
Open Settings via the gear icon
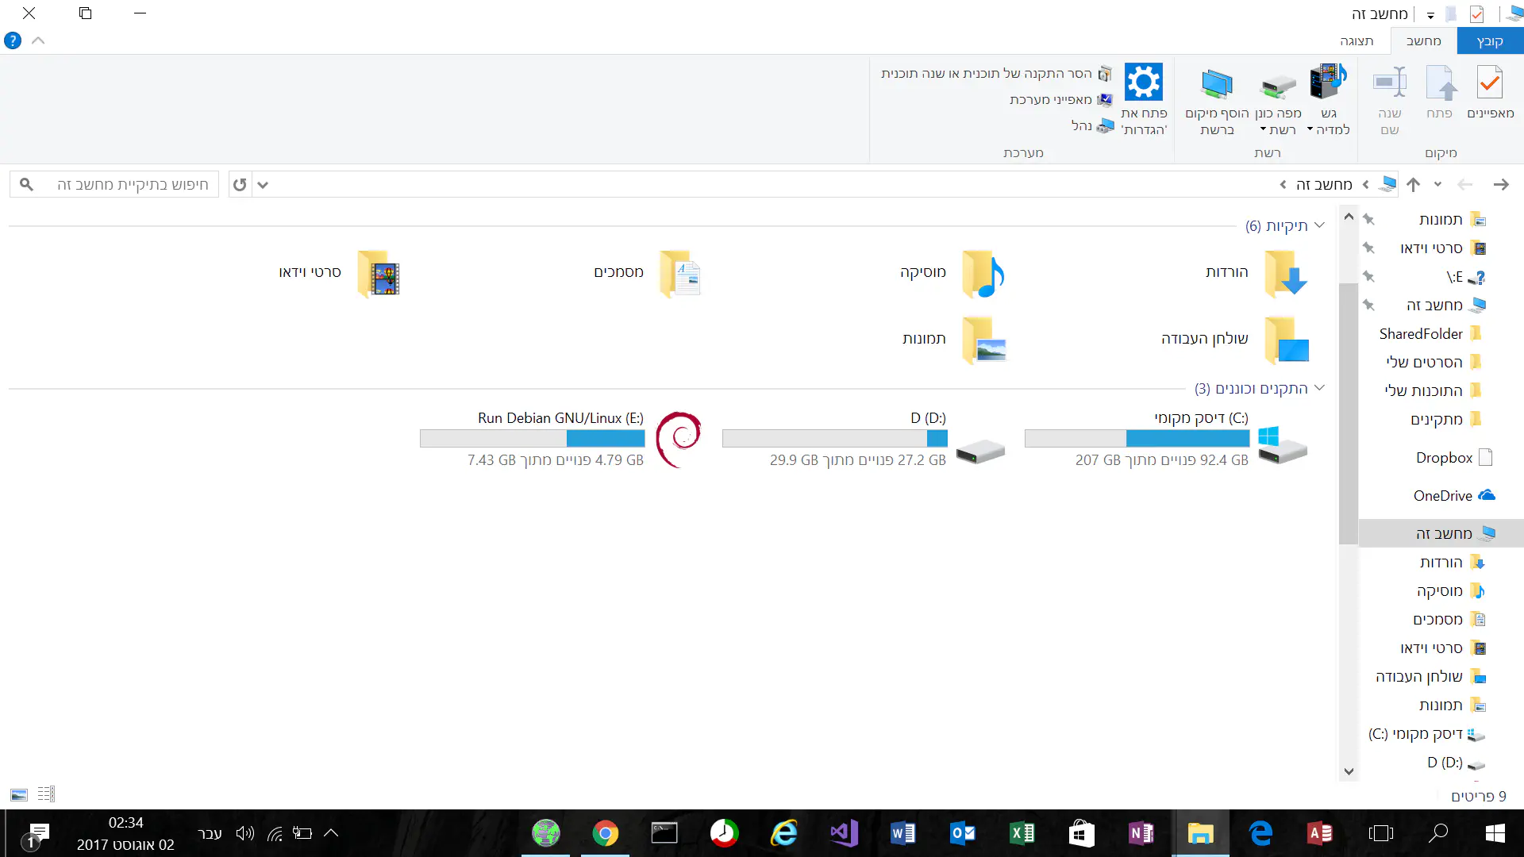coord(1143,83)
